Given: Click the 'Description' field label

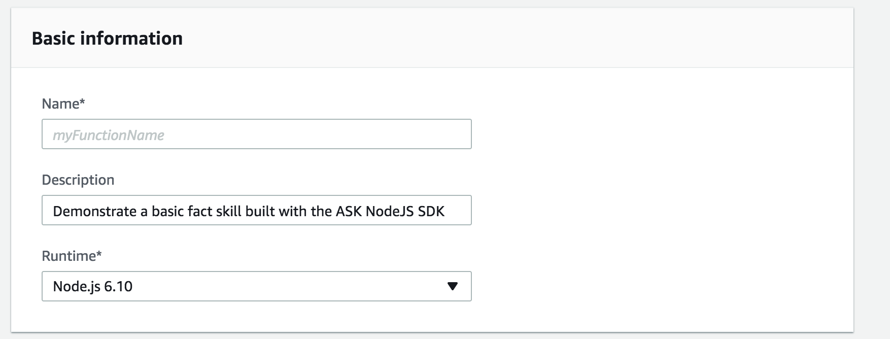Looking at the screenshot, I should 78,180.
